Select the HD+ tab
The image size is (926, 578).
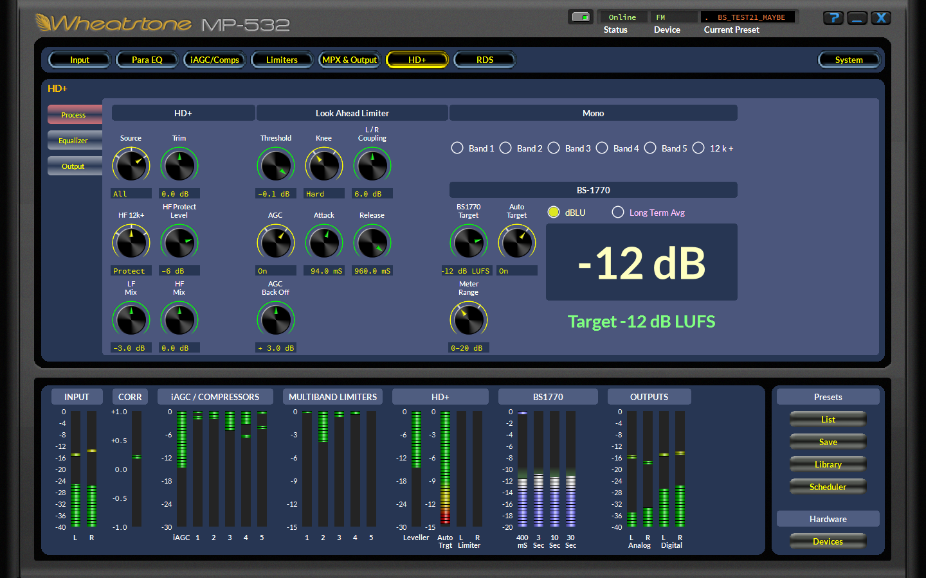click(417, 60)
